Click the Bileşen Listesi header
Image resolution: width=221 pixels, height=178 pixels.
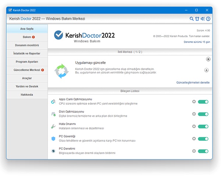pyautogui.click(x=130, y=91)
